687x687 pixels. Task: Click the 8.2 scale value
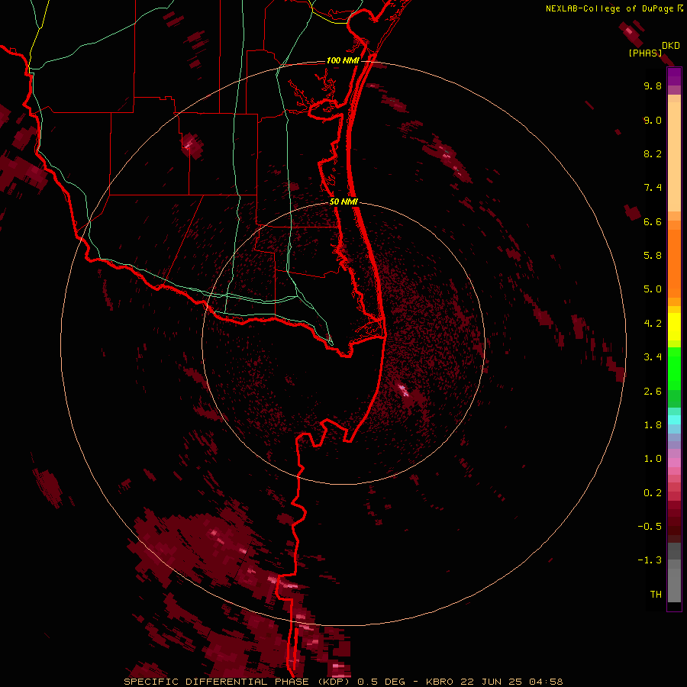653,153
